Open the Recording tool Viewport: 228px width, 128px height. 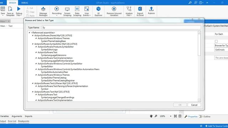tap(57, 11)
